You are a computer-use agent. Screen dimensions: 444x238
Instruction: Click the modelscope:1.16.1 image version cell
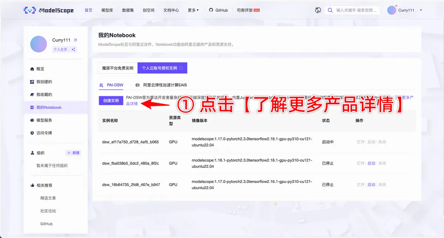252,163
